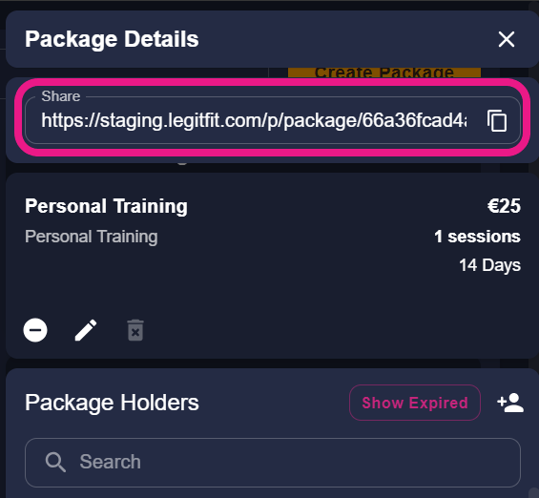Click the Show Expired button
This screenshot has width=539, height=498.
pos(415,403)
